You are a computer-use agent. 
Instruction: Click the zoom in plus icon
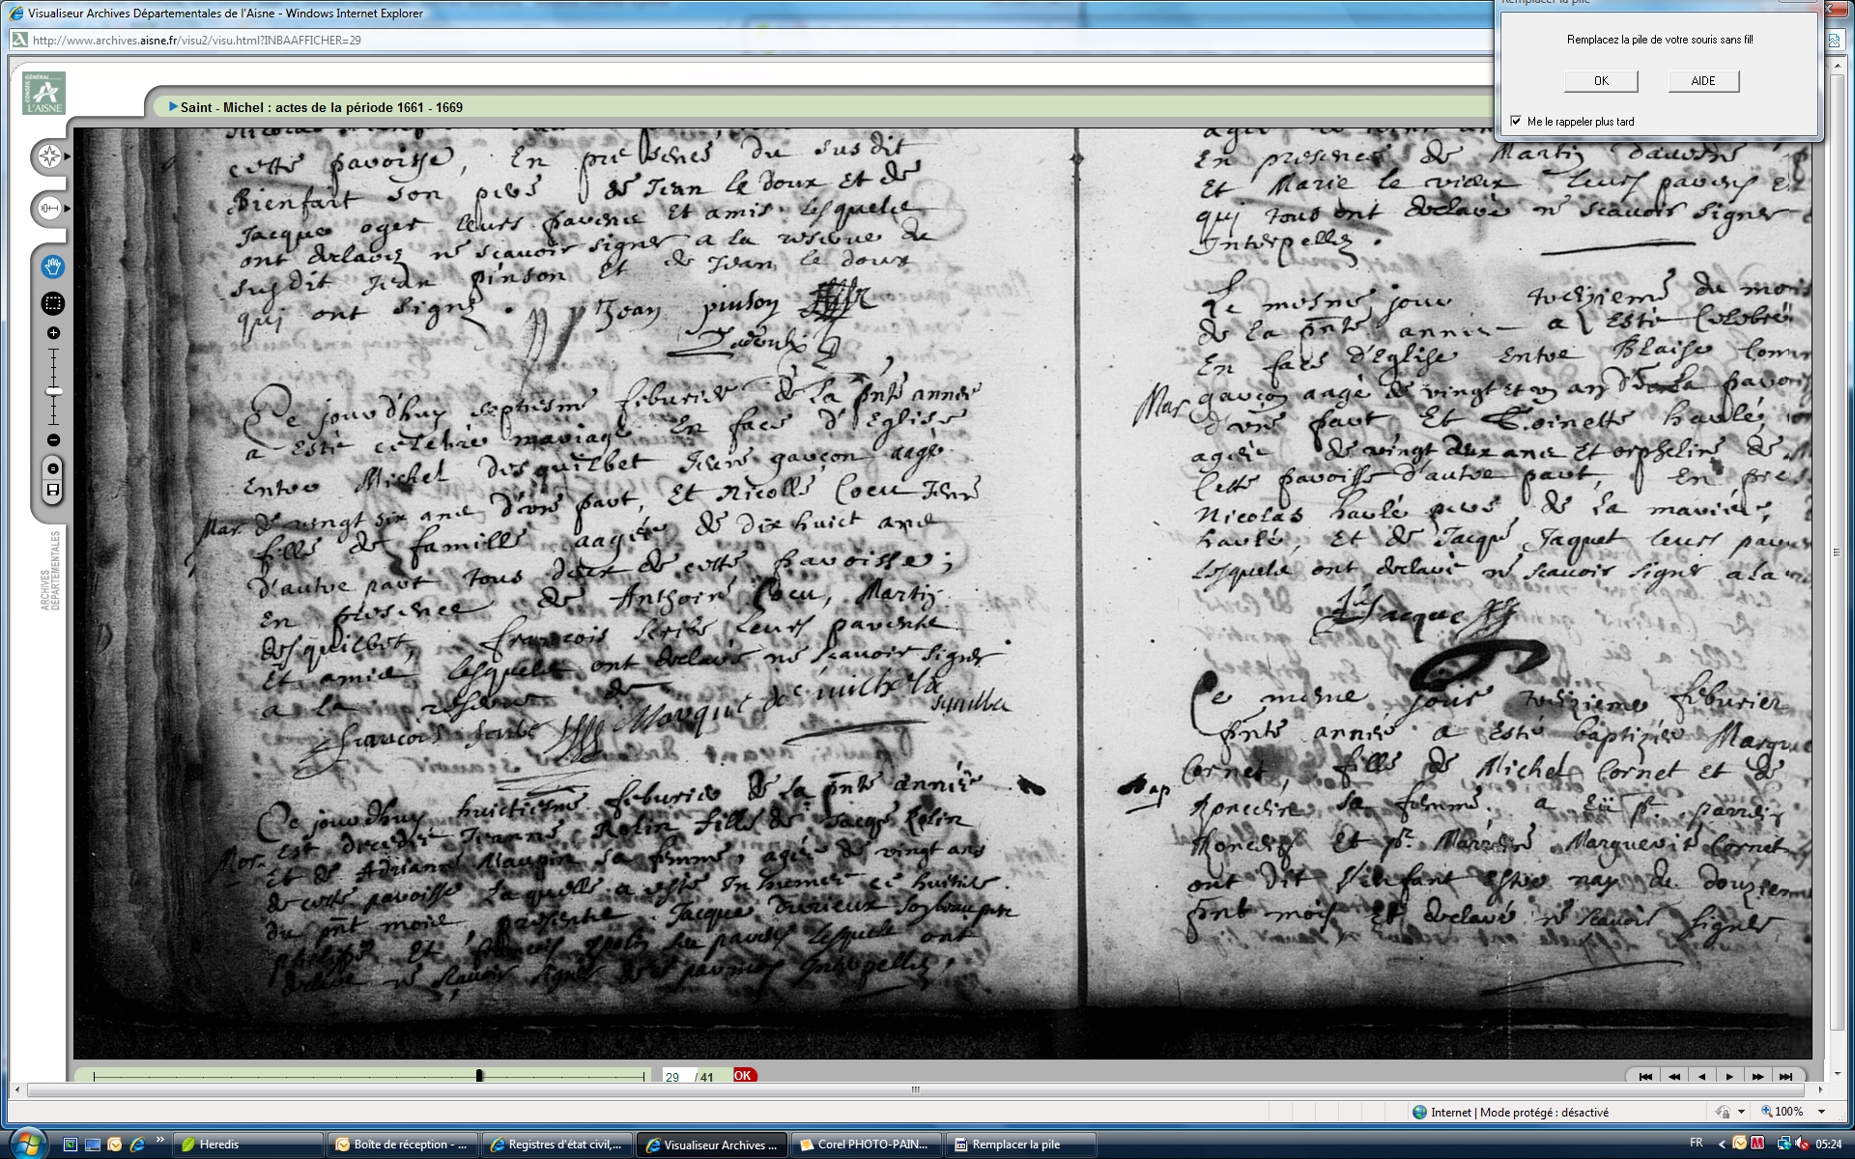tap(53, 333)
